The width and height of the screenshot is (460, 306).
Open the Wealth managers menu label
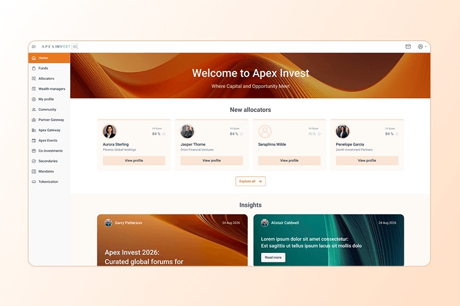pyautogui.click(x=52, y=89)
